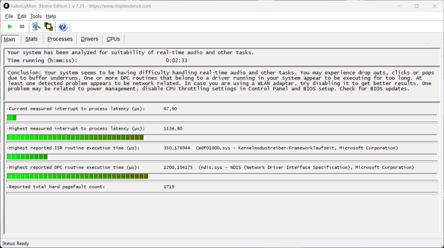Switch to the Stats tab

(x=31, y=39)
